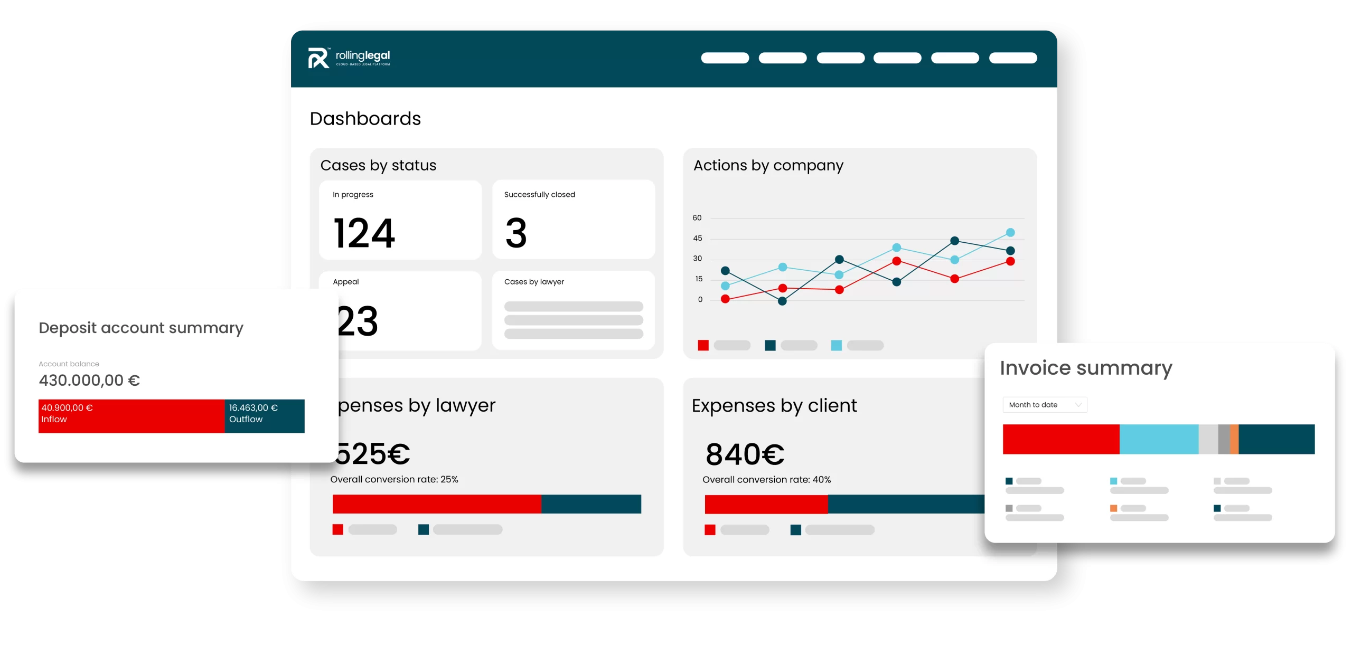Image resolution: width=1352 pixels, height=646 pixels.
Task: Click the dropdown chevron in Invoice summary
Action: tap(1078, 405)
